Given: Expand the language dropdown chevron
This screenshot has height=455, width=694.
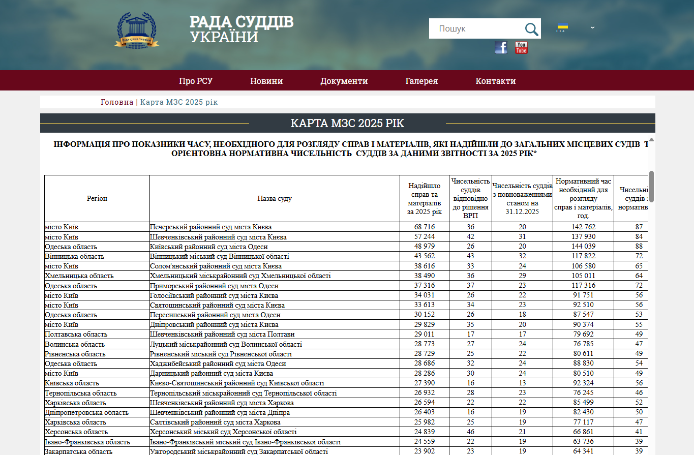Looking at the screenshot, I should pos(592,27).
